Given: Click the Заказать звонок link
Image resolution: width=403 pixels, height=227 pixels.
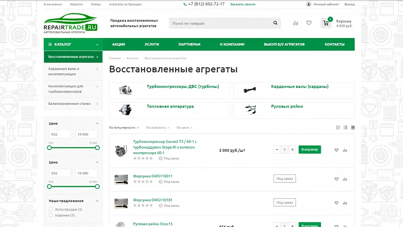Looking at the screenshot, I should point(243,4).
